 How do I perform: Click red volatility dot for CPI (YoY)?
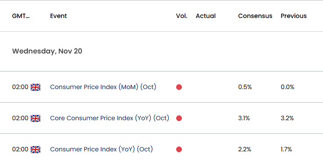point(179,150)
